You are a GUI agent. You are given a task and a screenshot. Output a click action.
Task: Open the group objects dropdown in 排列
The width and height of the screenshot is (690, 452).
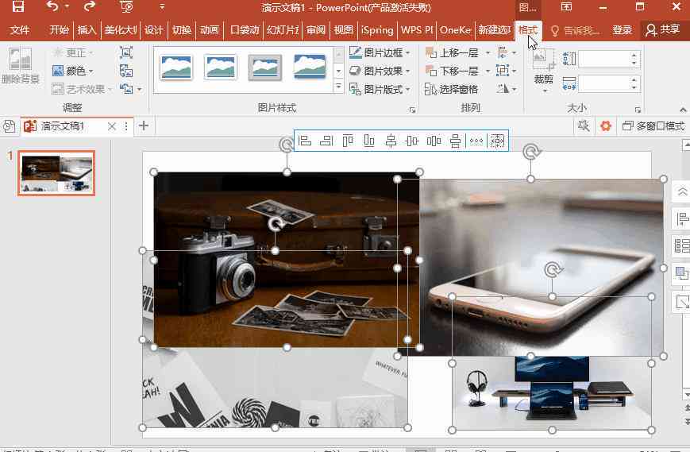[x=507, y=71]
